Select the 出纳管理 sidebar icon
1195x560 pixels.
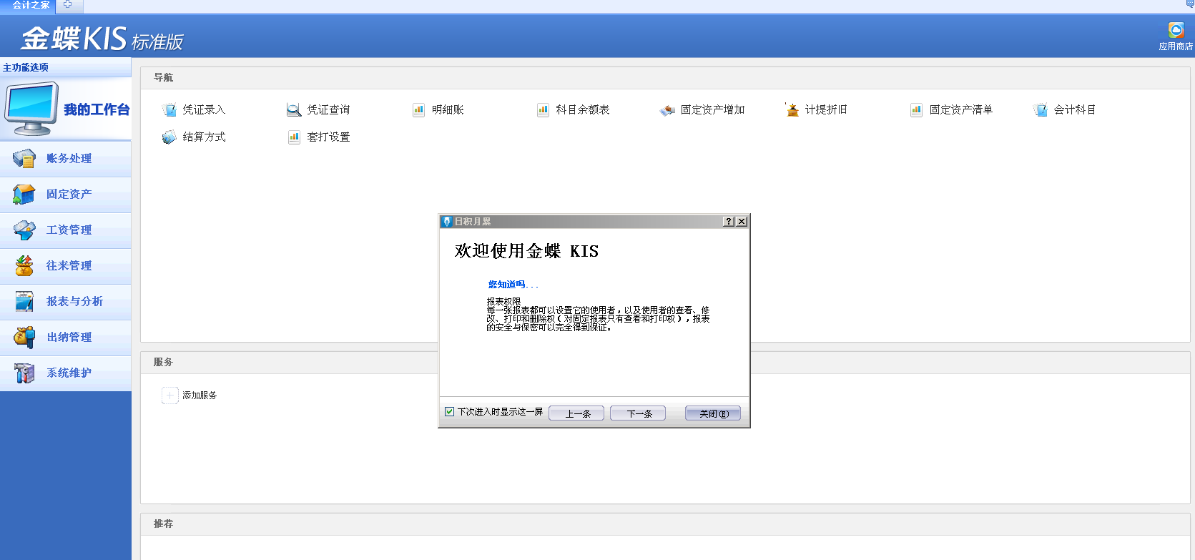pyautogui.click(x=24, y=337)
